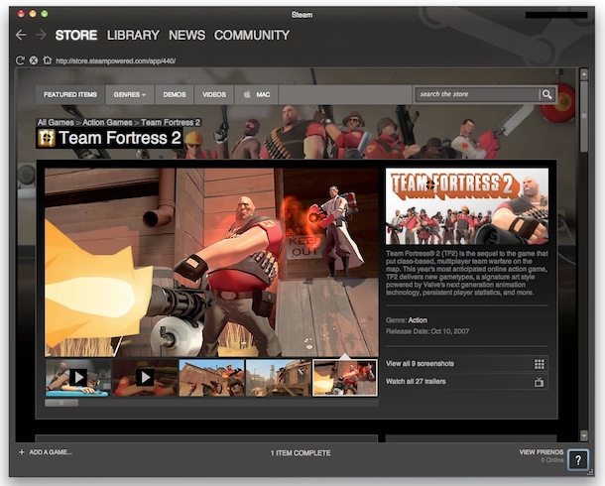The width and height of the screenshot is (605, 486).
Task: Open the Demos tab
Action: click(x=175, y=94)
